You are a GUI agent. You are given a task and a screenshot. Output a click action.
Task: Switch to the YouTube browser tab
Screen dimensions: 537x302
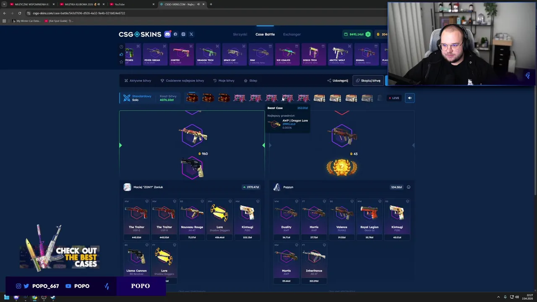click(132, 4)
